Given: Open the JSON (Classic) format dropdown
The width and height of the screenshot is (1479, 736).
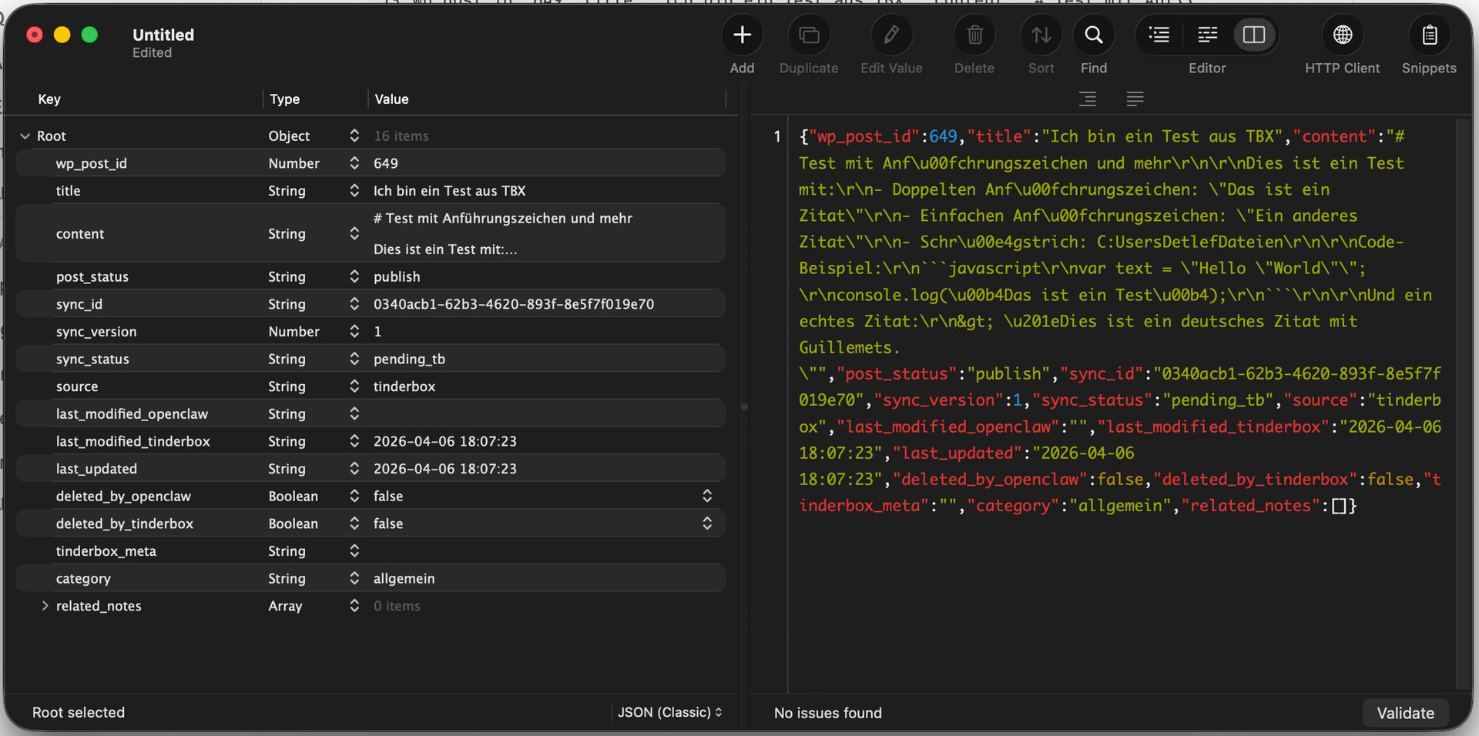Looking at the screenshot, I should [x=669, y=713].
